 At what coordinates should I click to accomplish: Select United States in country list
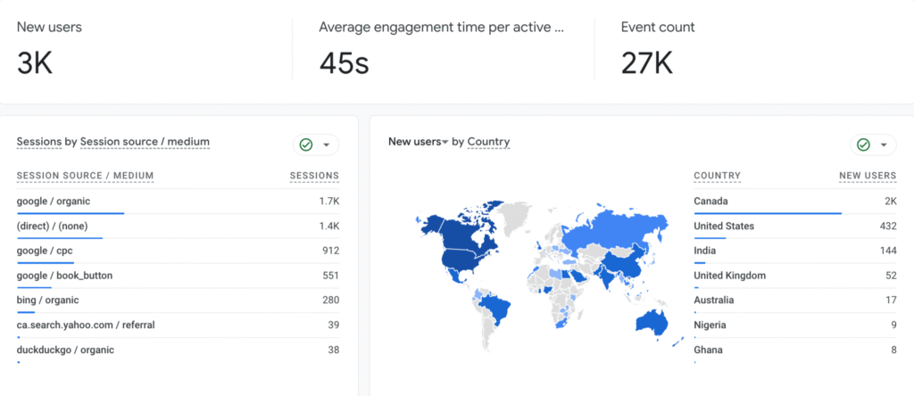point(724,227)
